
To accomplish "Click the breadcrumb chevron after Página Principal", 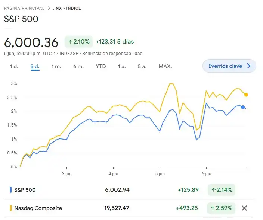I will 49,8.
